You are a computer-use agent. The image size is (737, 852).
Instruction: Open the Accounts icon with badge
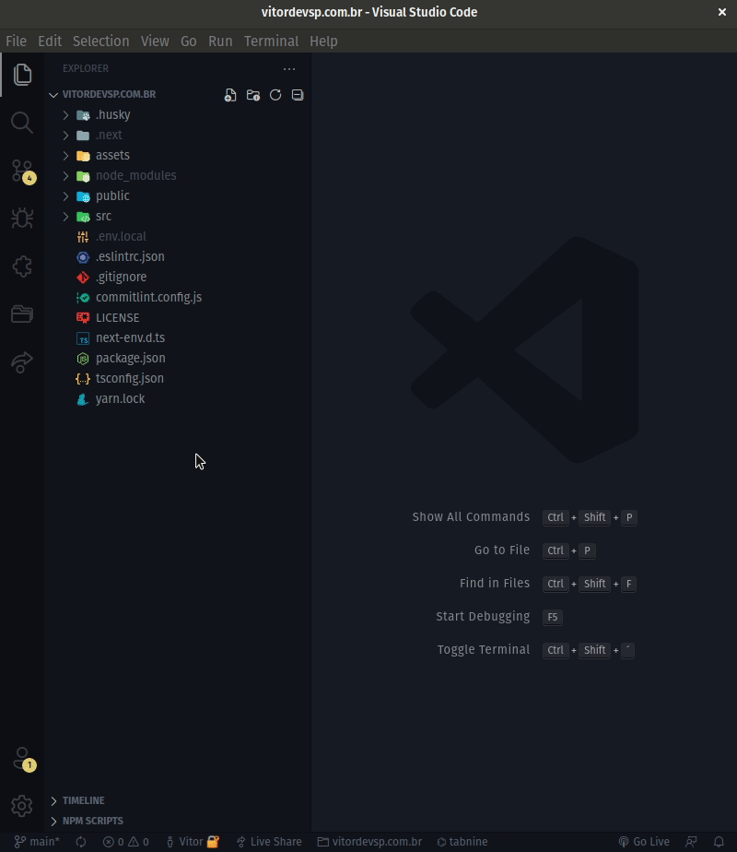point(22,759)
